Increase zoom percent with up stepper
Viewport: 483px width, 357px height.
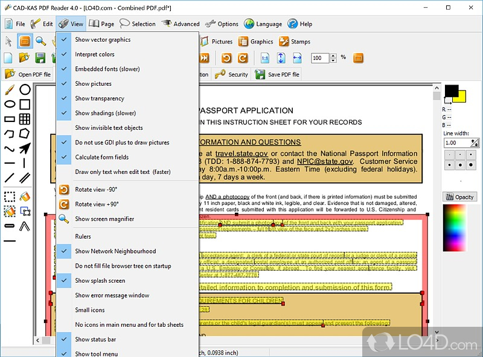(333, 56)
